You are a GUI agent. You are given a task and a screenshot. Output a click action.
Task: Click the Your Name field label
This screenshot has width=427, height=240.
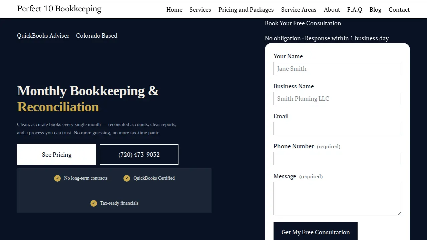[288, 56]
